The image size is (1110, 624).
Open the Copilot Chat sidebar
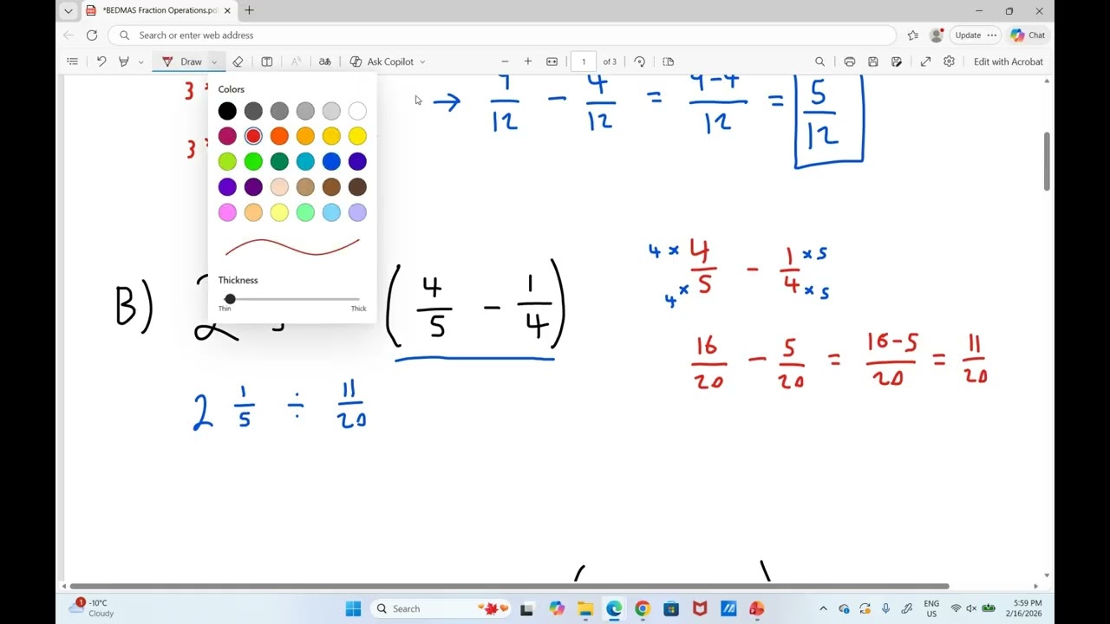pos(1028,36)
